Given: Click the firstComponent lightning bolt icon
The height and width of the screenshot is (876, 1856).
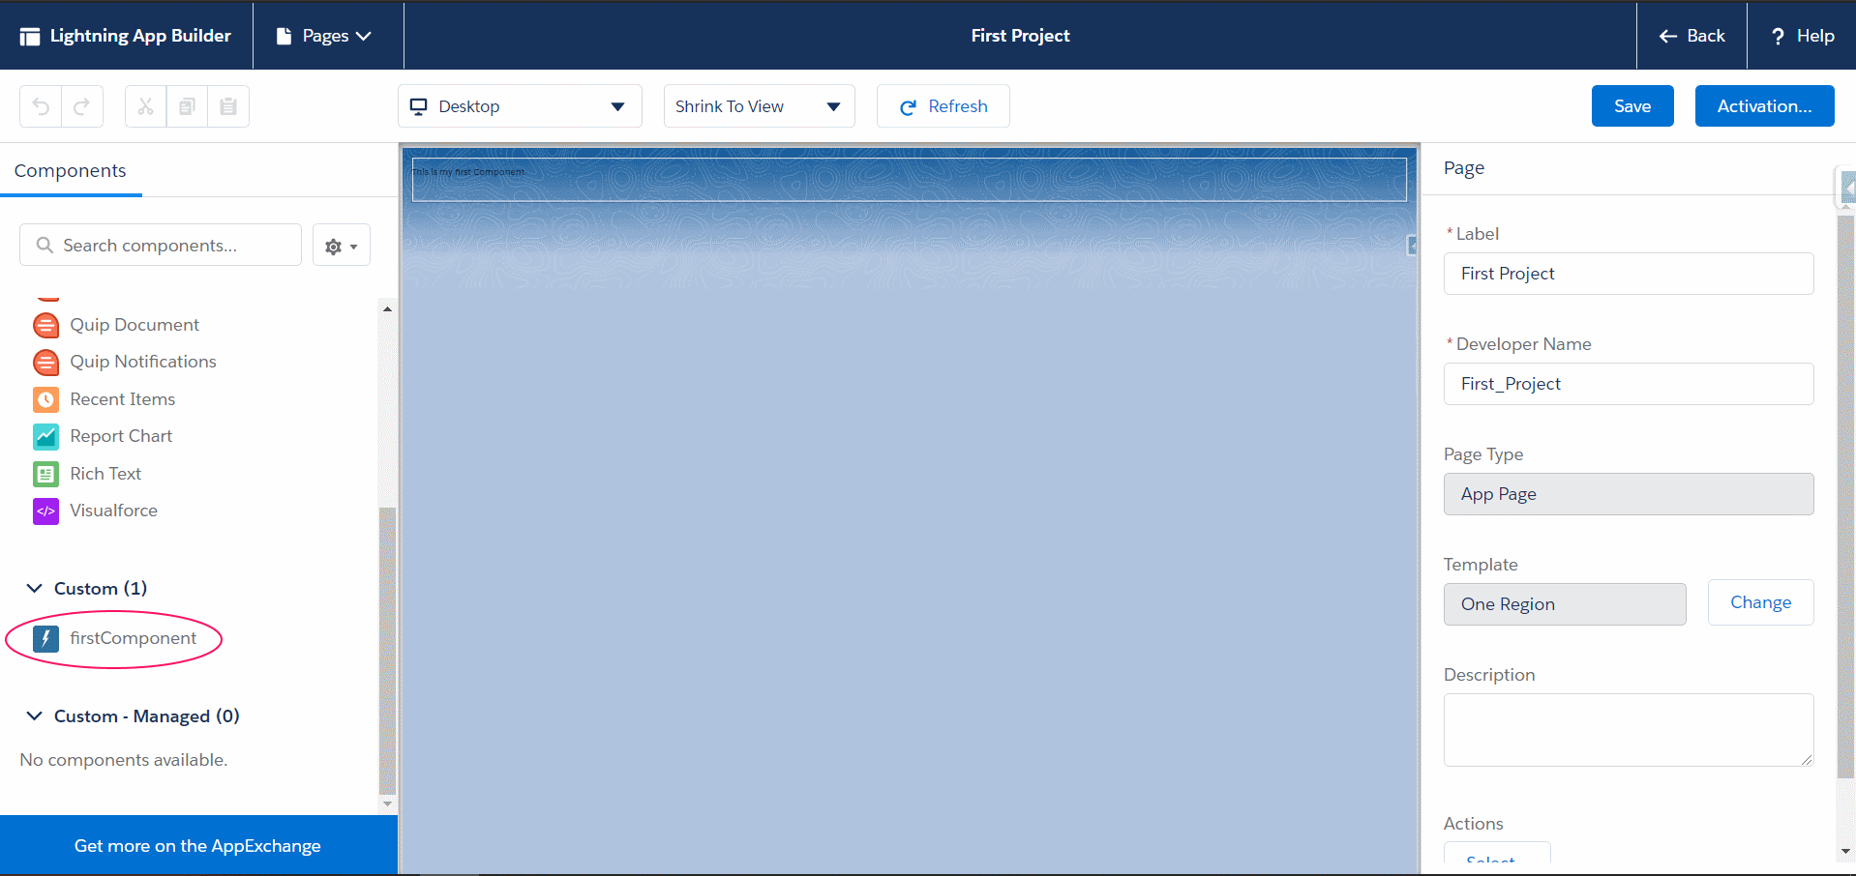Looking at the screenshot, I should coord(45,638).
